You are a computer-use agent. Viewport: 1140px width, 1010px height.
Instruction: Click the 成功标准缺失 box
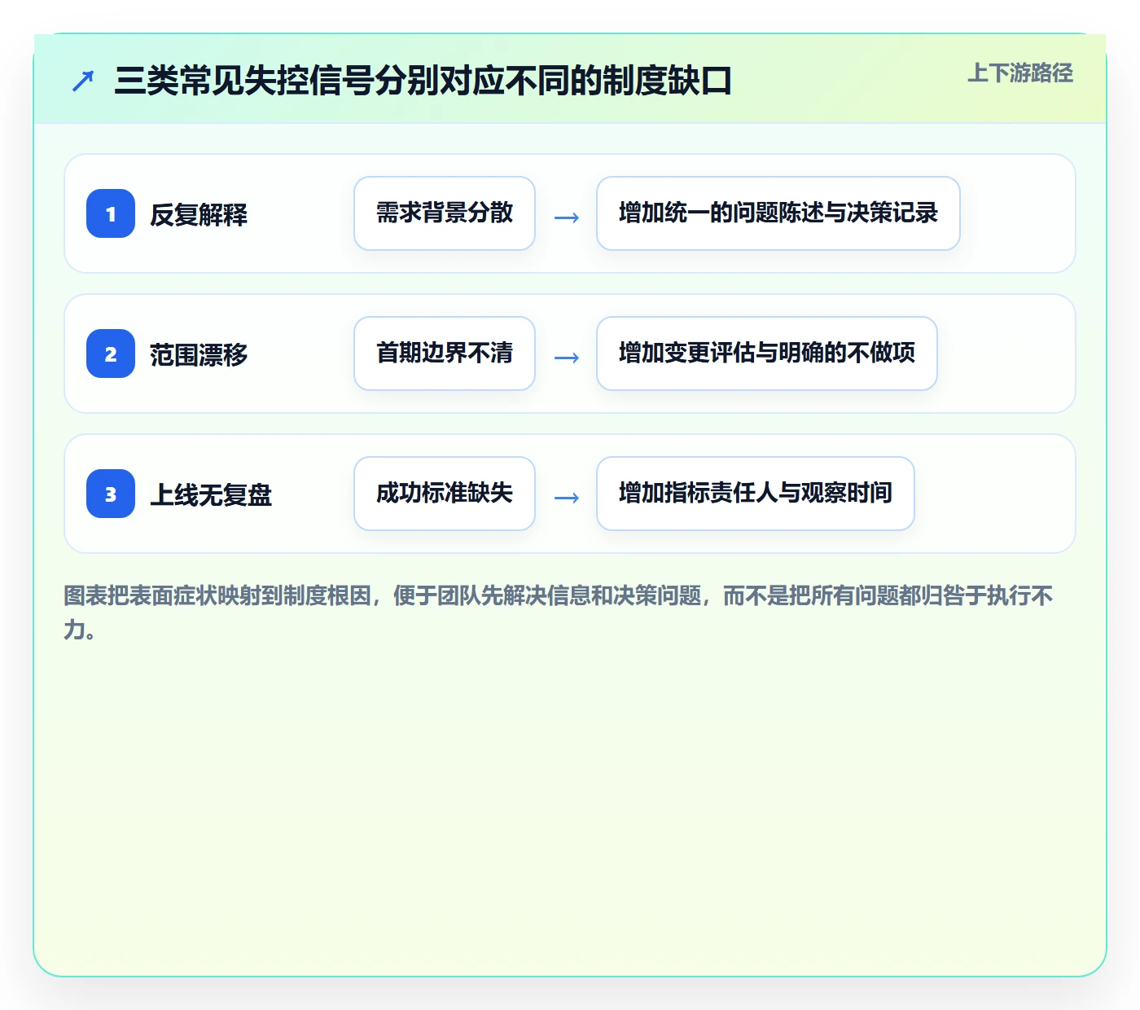click(445, 494)
